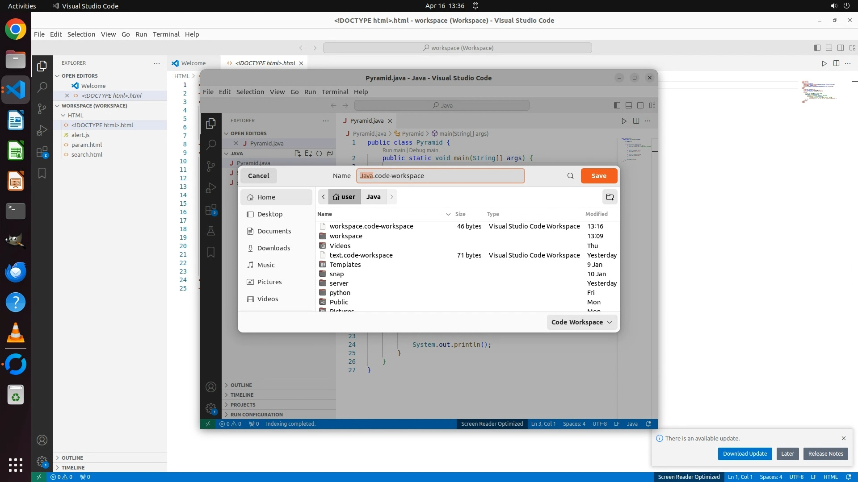Click the search icon in save dialog
Screen dimensions: 858x482
pyautogui.click(x=570, y=176)
